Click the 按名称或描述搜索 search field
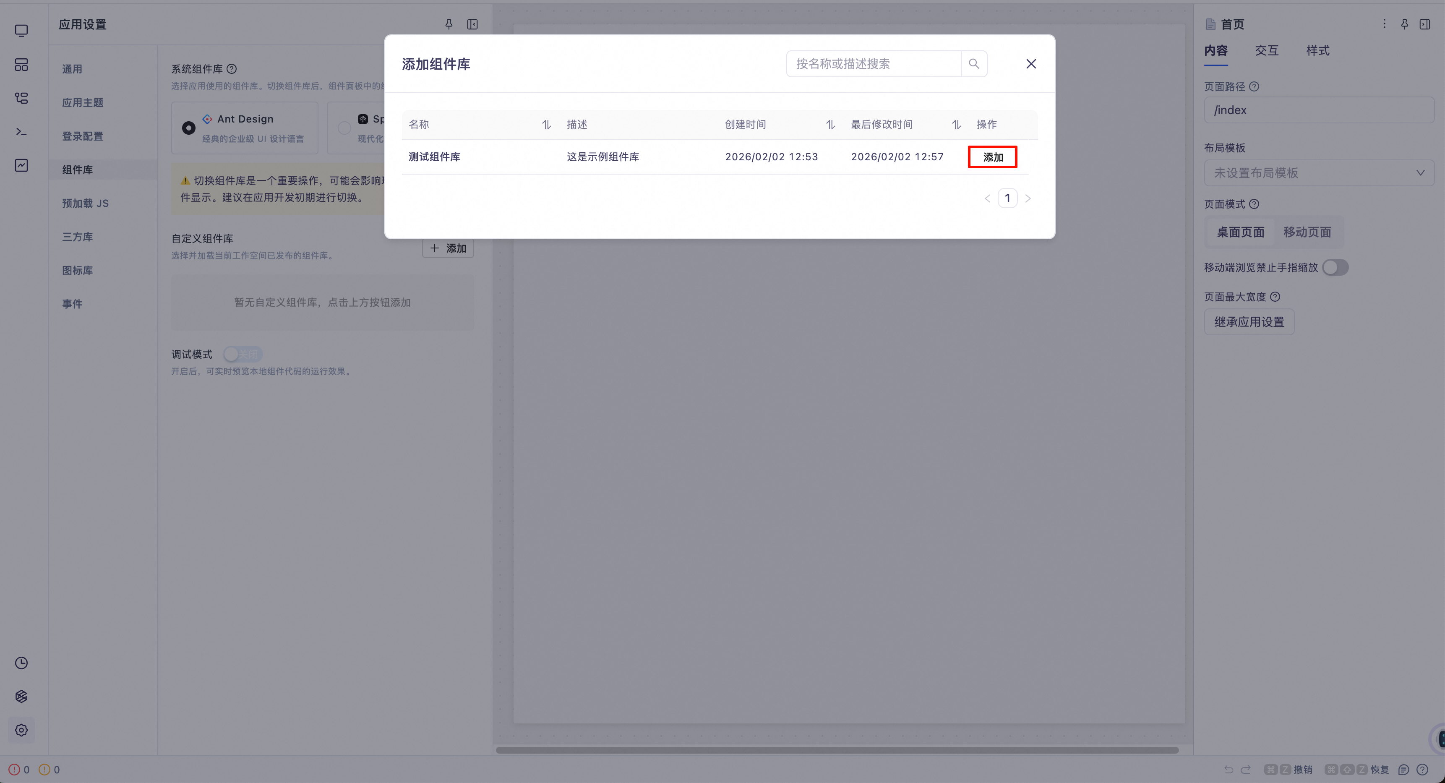The height and width of the screenshot is (783, 1445). coord(873,64)
